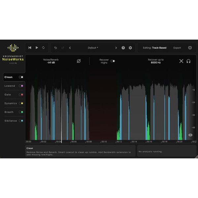Open the settings gear icon
This screenshot has height=198, width=198.
coord(130,48)
